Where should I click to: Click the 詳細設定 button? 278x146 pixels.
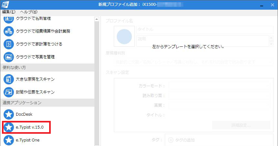pos(241,125)
